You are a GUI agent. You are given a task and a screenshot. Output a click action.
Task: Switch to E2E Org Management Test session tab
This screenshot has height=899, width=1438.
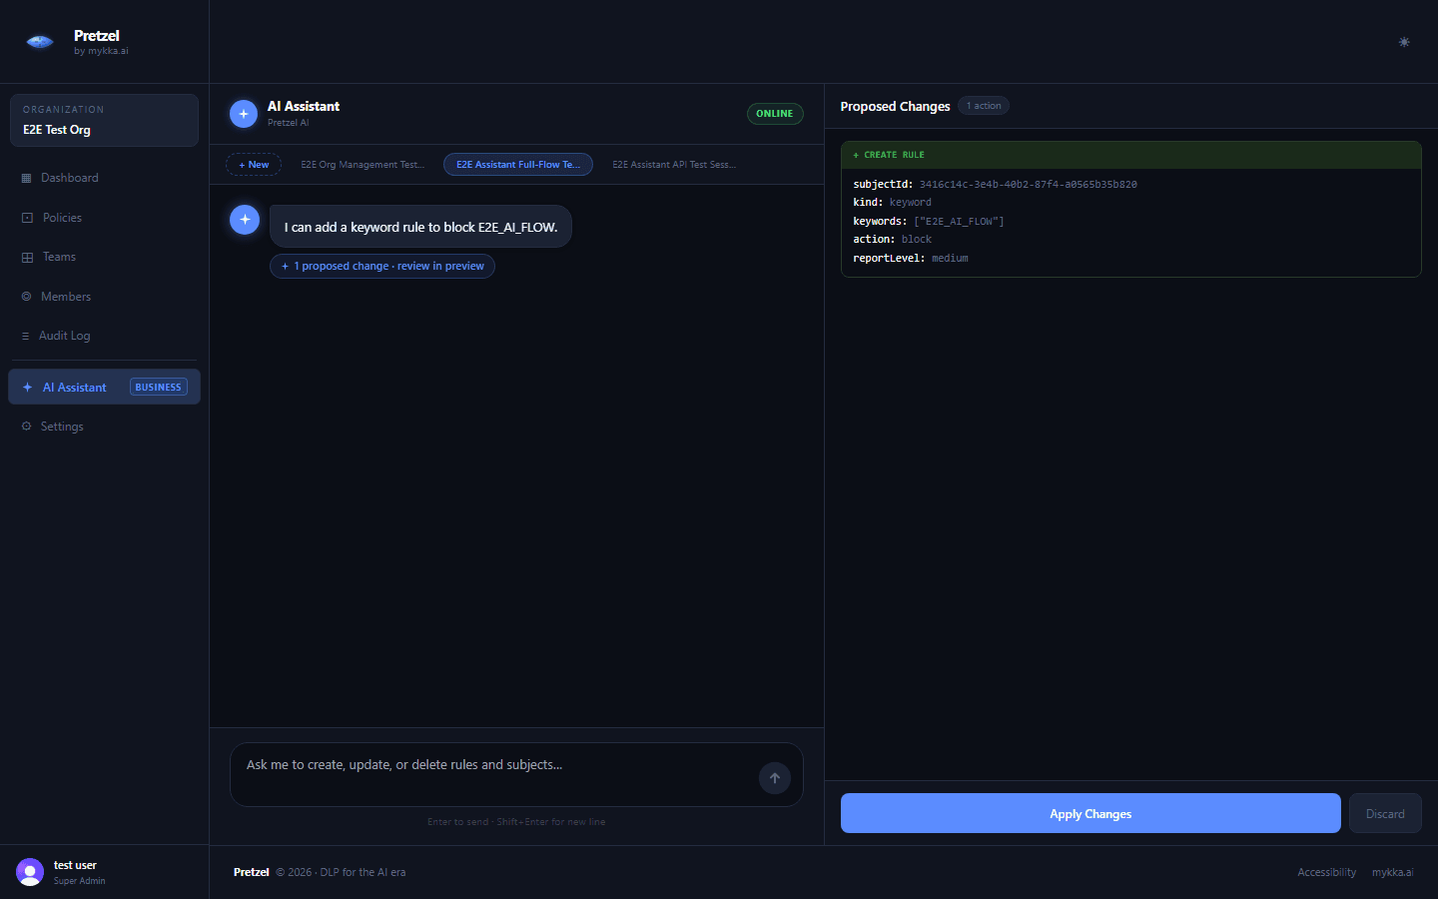pyautogui.click(x=362, y=165)
